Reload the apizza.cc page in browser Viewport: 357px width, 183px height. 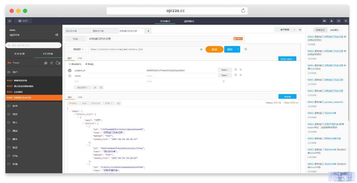243,11
